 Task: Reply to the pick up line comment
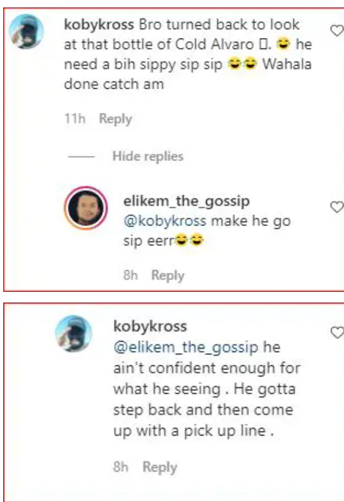[160, 467]
